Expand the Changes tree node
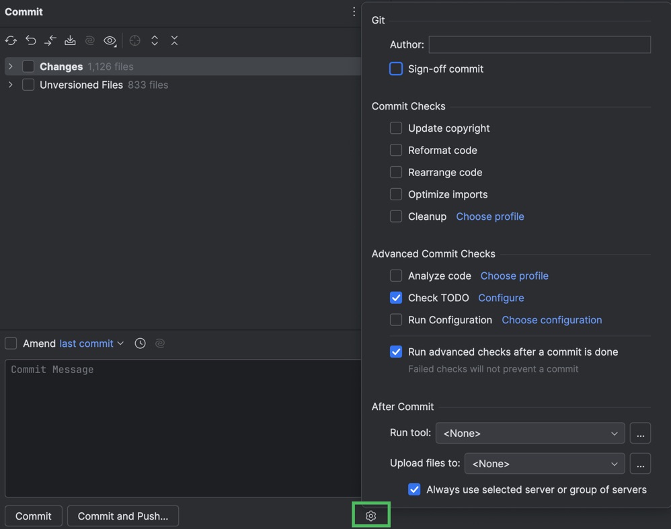This screenshot has height=529, width=671. click(x=11, y=67)
